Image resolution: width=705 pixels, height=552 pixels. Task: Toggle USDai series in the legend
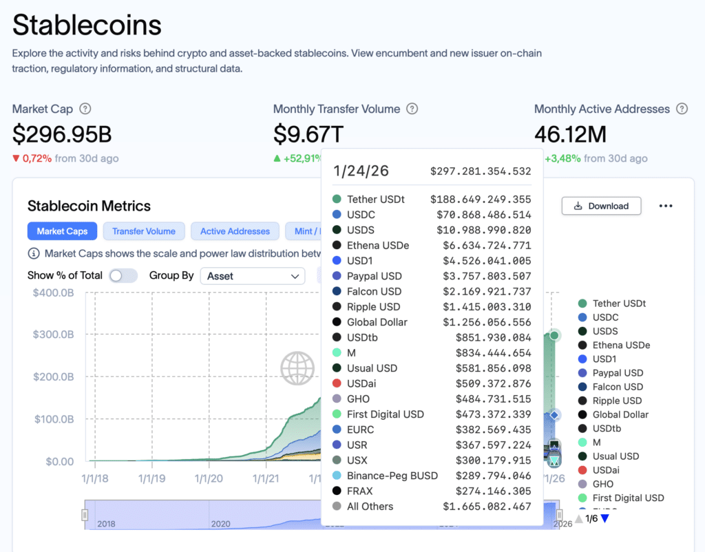click(x=599, y=471)
